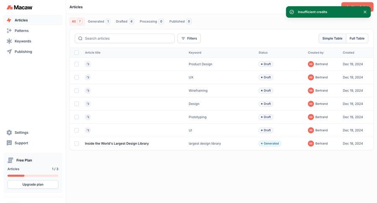Screen dimensions: 377x203
Task: Click the Prototyping keyword cell
Action: 198,117
